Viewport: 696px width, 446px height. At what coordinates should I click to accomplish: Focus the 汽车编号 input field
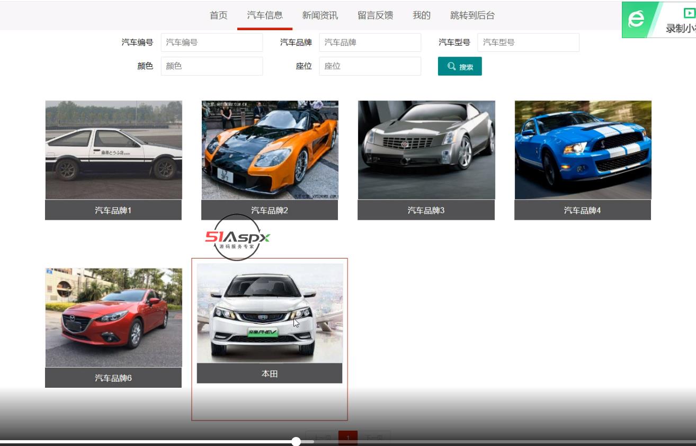(x=211, y=42)
